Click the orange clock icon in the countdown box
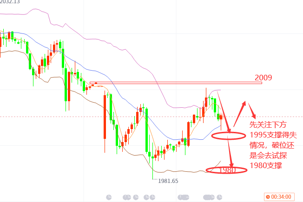Screen dimensions: 303x202 tap(268, 197)
